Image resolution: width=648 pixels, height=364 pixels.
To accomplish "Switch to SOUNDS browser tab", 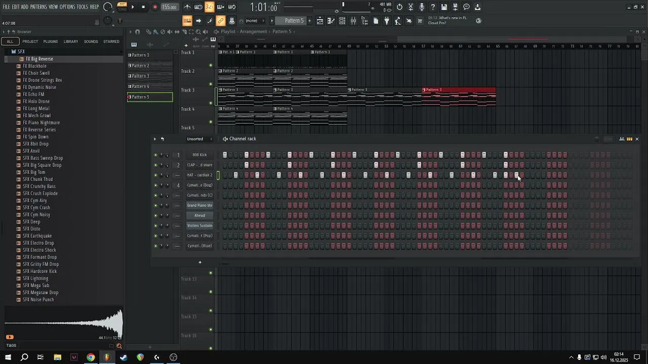I will (x=91, y=41).
